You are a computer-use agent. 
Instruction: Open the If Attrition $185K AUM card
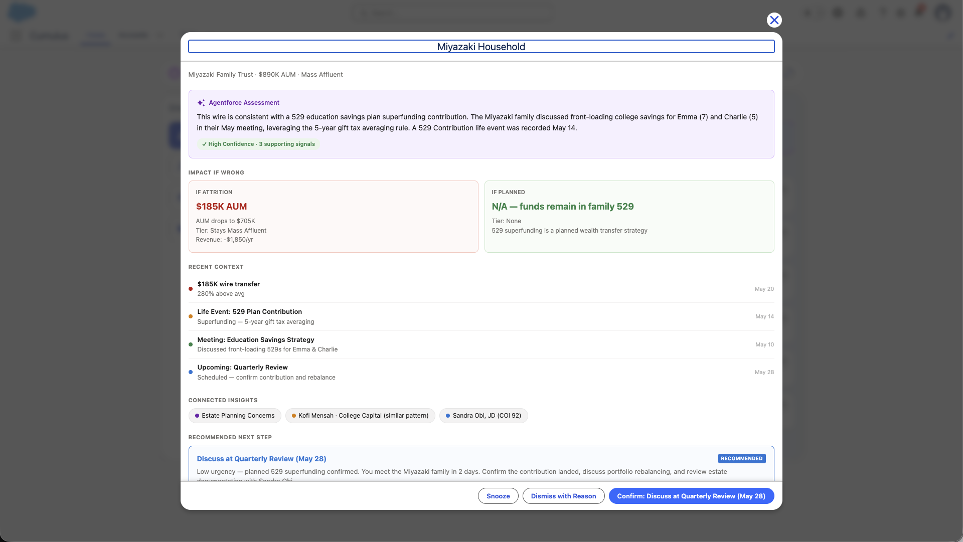click(x=333, y=217)
